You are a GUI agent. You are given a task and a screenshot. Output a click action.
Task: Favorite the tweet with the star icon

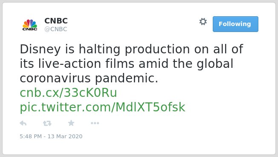[71, 123]
